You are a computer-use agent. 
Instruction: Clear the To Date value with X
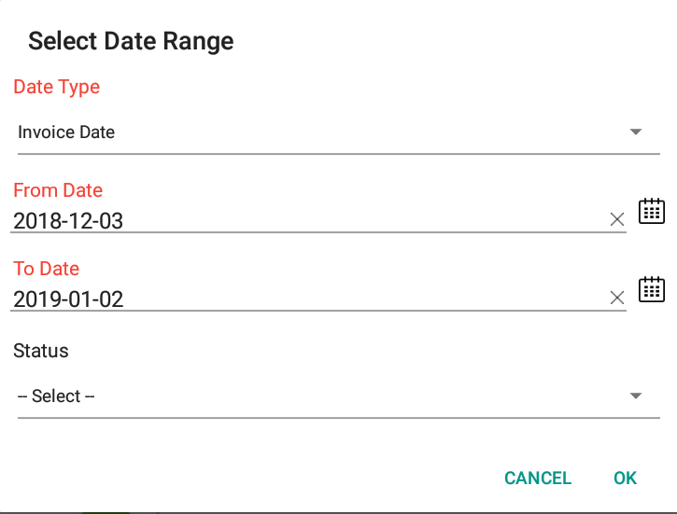617,298
